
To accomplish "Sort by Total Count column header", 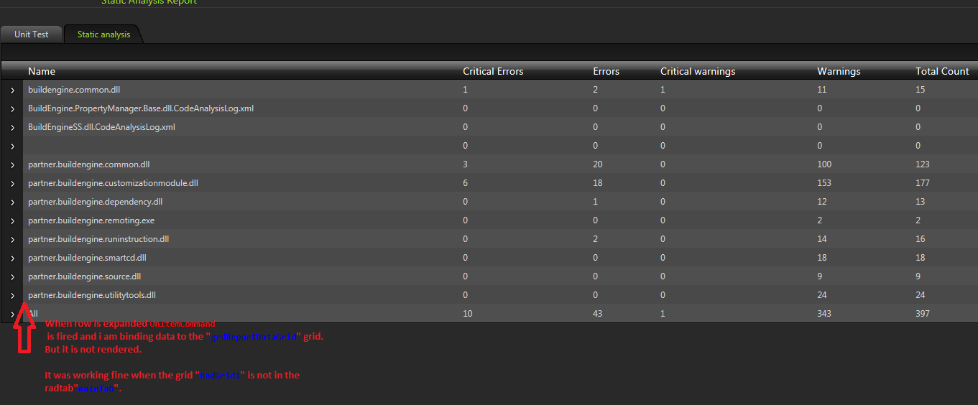I will pyautogui.click(x=942, y=71).
